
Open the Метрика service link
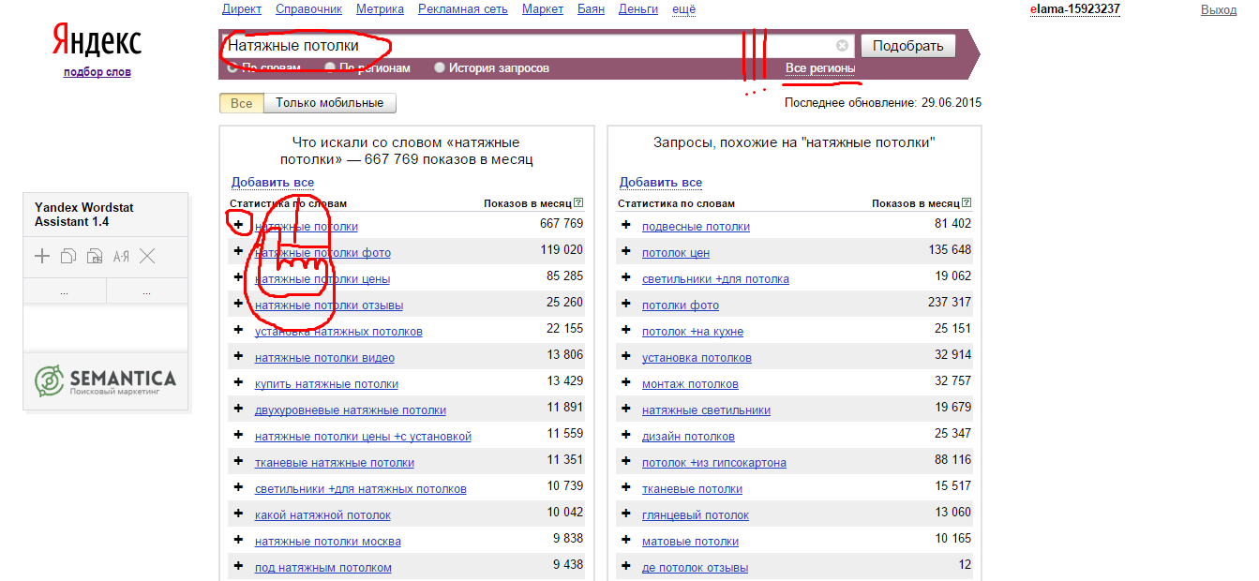(x=381, y=9)
